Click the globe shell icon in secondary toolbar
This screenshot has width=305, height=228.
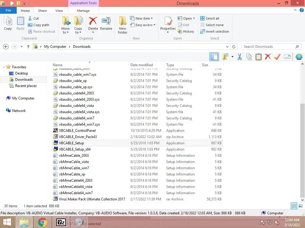click(299, 57)
